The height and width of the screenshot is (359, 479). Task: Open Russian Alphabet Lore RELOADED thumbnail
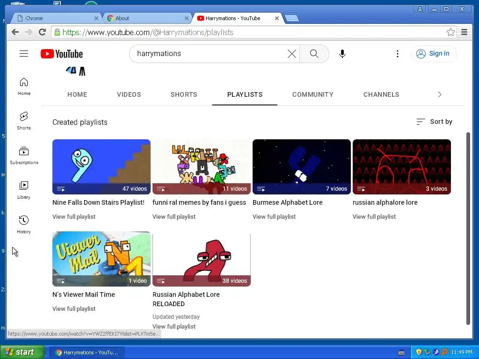click(x=202, y=259)
